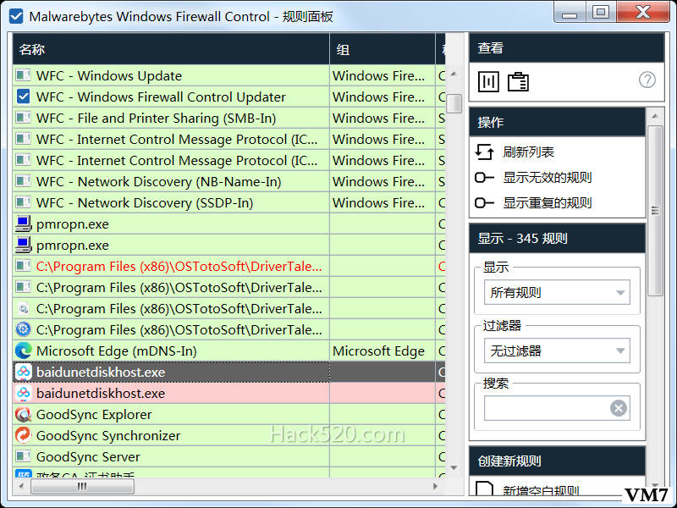
Task: Click the rule list scroll up arrow
Action: (454, 74)
